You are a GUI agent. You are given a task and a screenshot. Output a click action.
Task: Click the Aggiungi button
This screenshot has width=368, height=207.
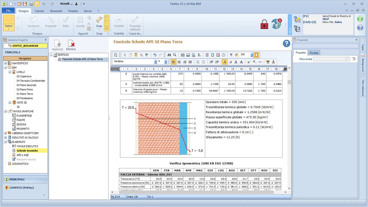[x=57, y=45]
